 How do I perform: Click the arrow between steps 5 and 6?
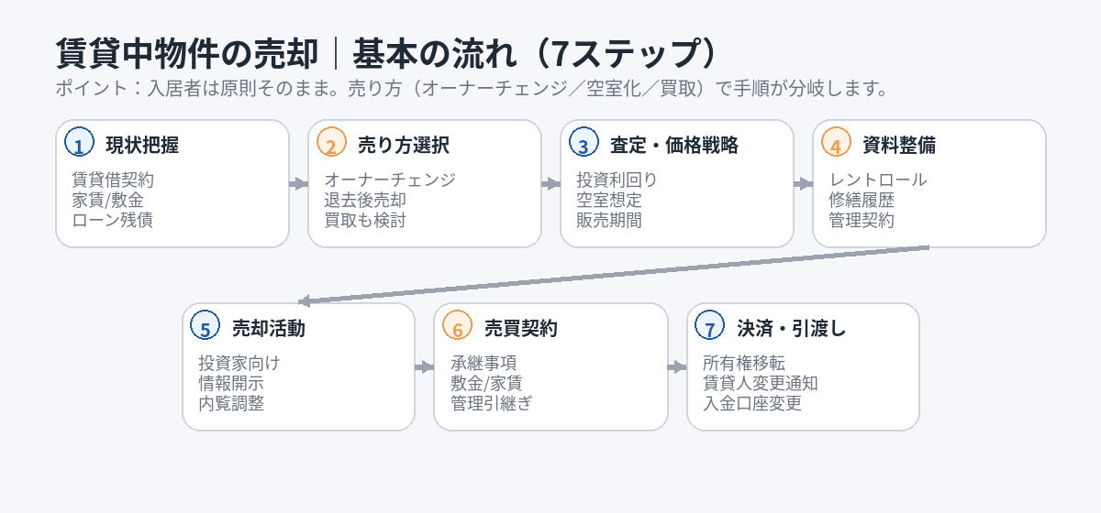(425, 367)
